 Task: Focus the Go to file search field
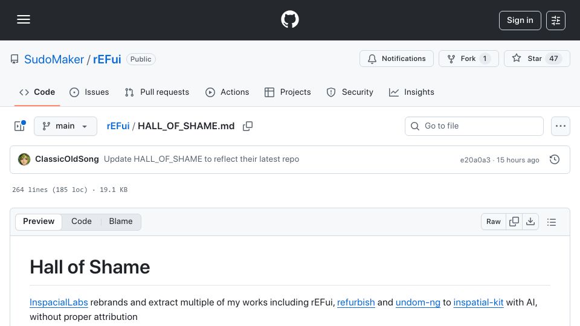(x=474, y=126)
